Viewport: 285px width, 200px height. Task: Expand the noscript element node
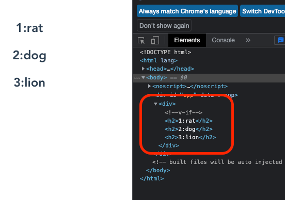[x=149, y=86]
